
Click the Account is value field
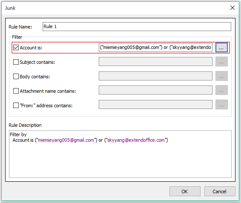pyautogui.click(x=155, y=48)
